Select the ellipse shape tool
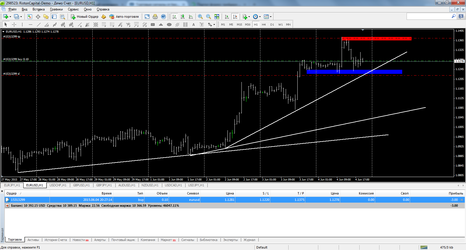 coord(169,24)
